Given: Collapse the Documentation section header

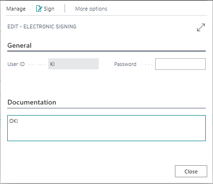Looking at the screenshot, I should tap(32, 102).
